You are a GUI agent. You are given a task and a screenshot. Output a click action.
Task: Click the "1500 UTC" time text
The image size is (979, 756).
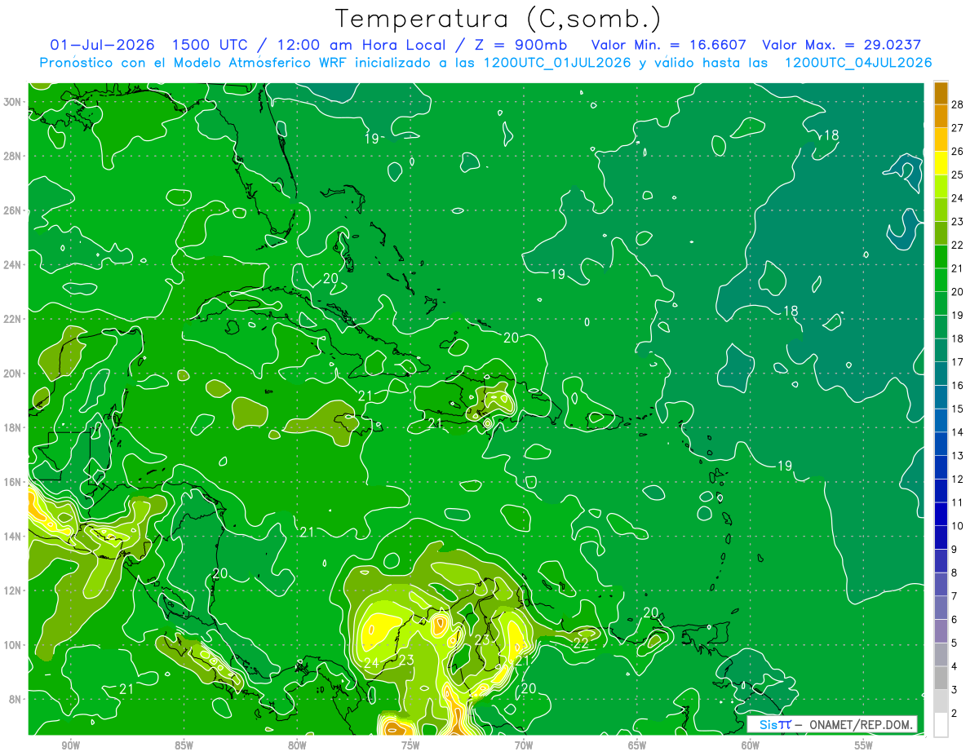211,45
